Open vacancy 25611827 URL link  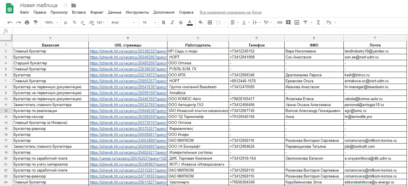[129, 182]
